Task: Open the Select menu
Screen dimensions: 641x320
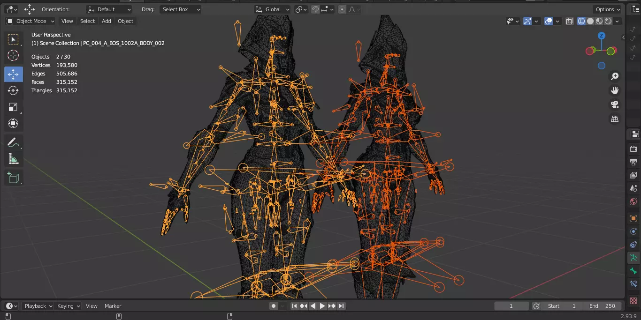Action: coord(87,21)
